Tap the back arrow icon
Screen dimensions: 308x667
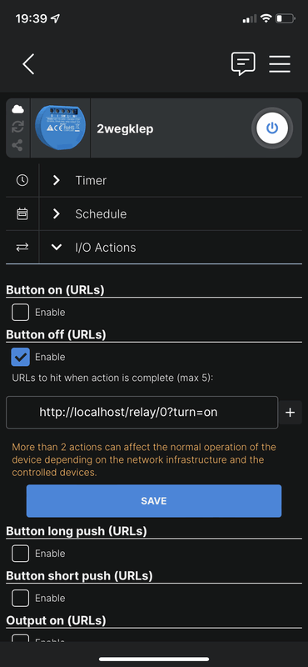pos(28,64)
